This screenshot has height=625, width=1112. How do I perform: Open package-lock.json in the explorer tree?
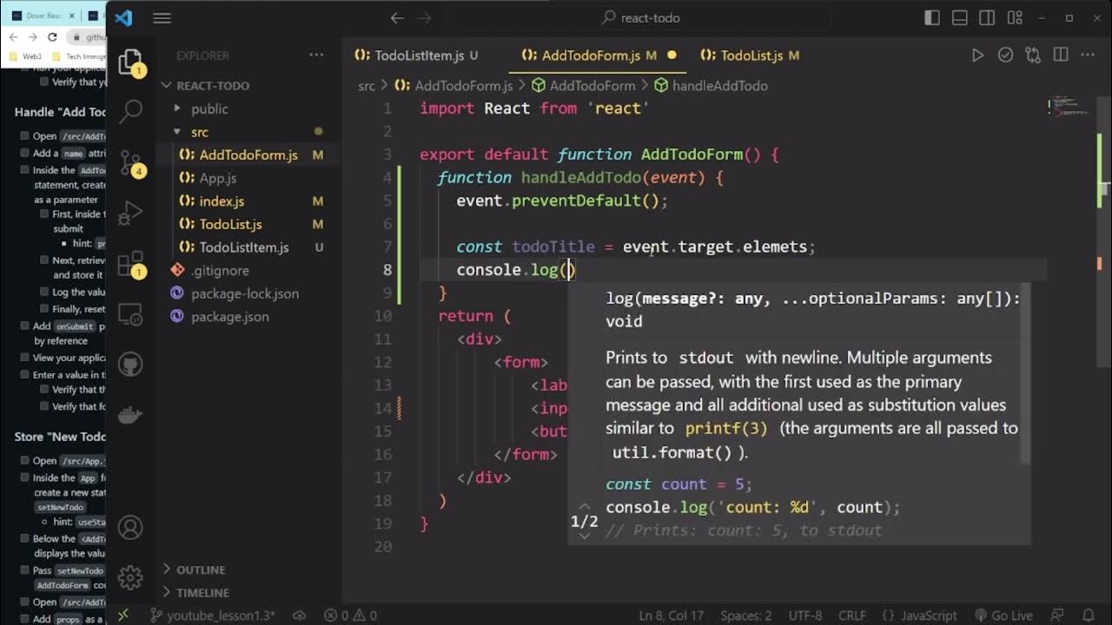[x=245, y=293]
